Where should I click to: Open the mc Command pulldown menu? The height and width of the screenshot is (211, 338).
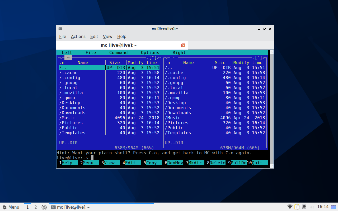(118, 53)
